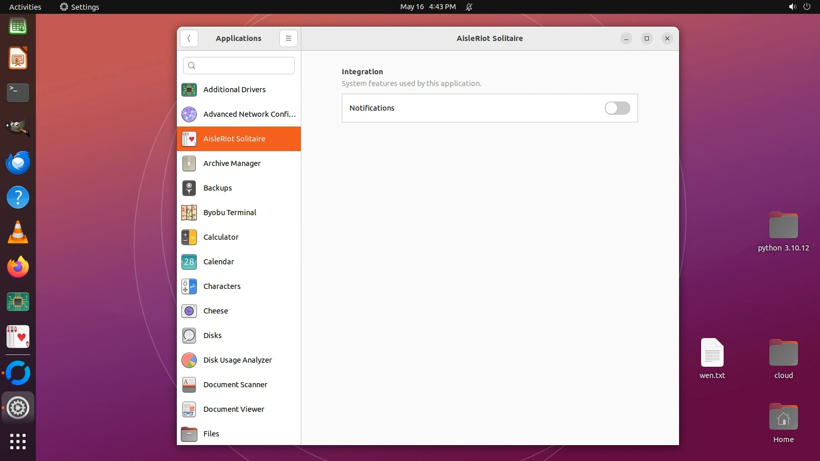Select Additional Drivers in the app list

tap(239, 90)
